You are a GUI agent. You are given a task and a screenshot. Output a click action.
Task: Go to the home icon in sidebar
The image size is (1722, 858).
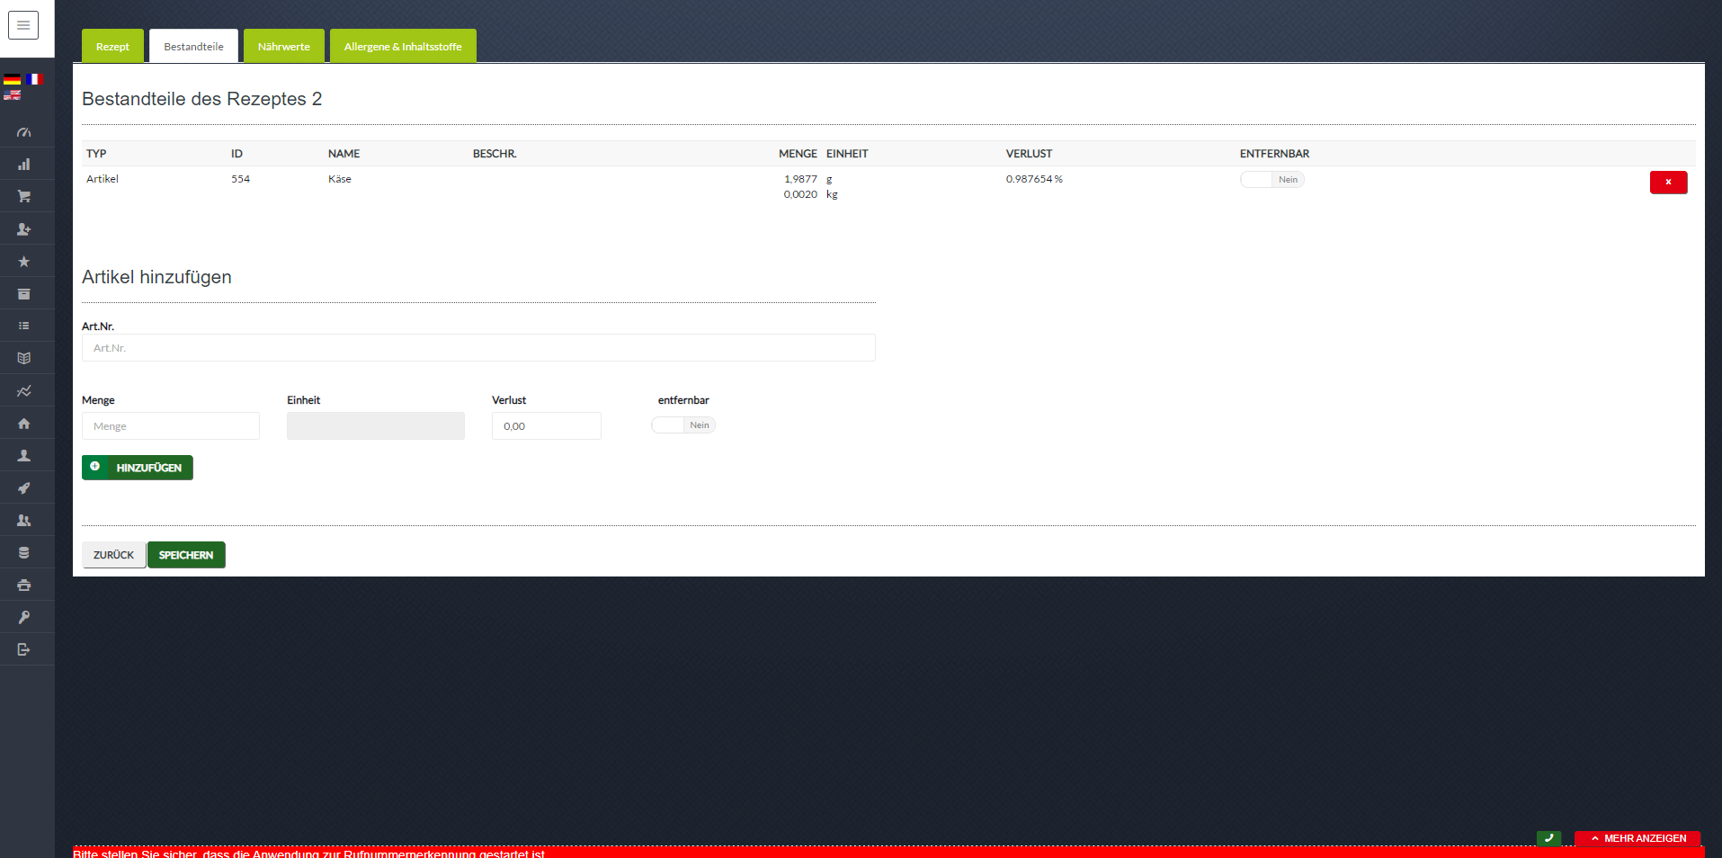pyautogui.click(x=24, y=424)
